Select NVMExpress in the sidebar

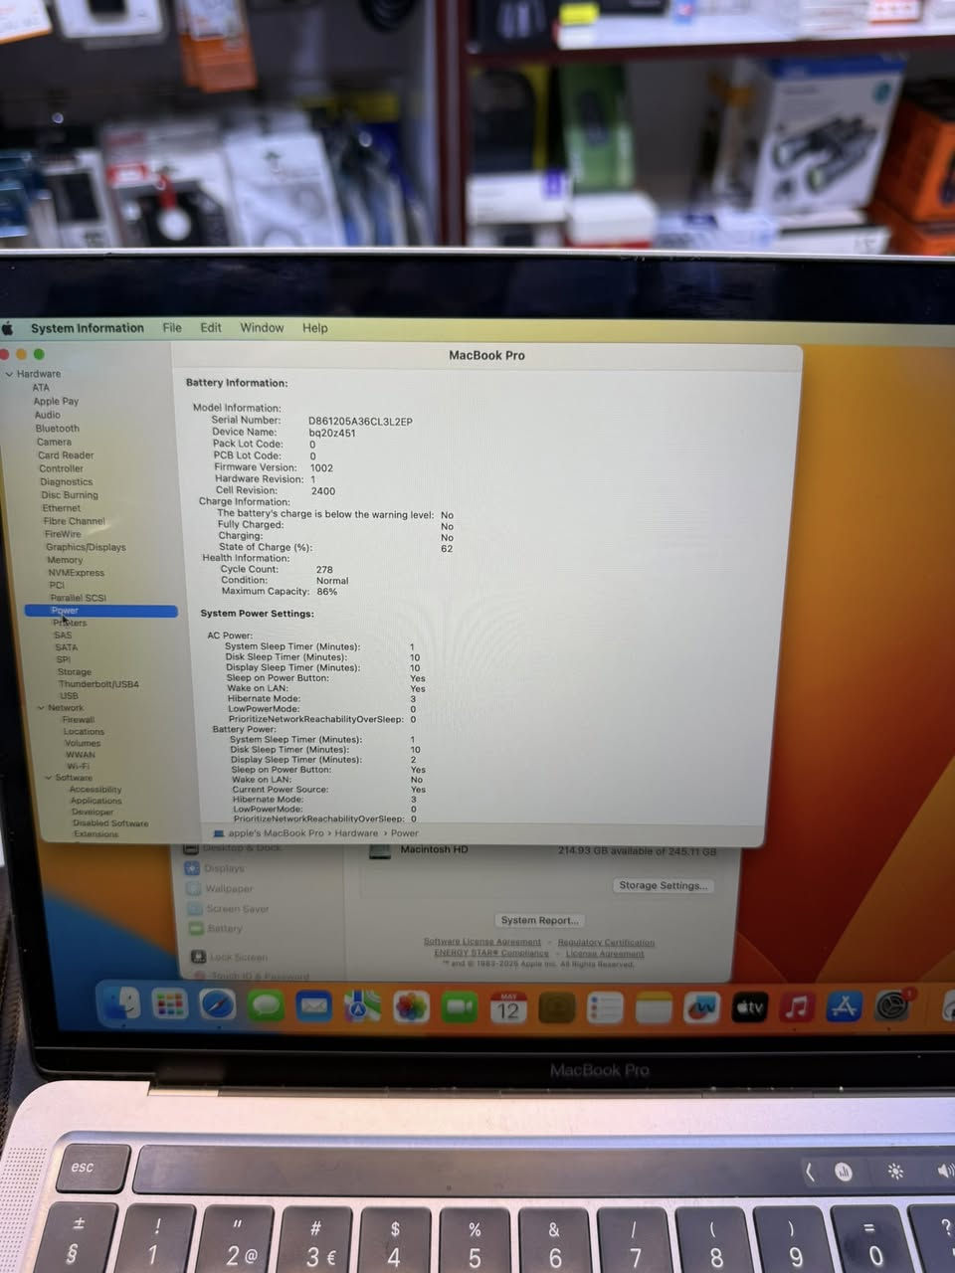[x=77, y=573]
